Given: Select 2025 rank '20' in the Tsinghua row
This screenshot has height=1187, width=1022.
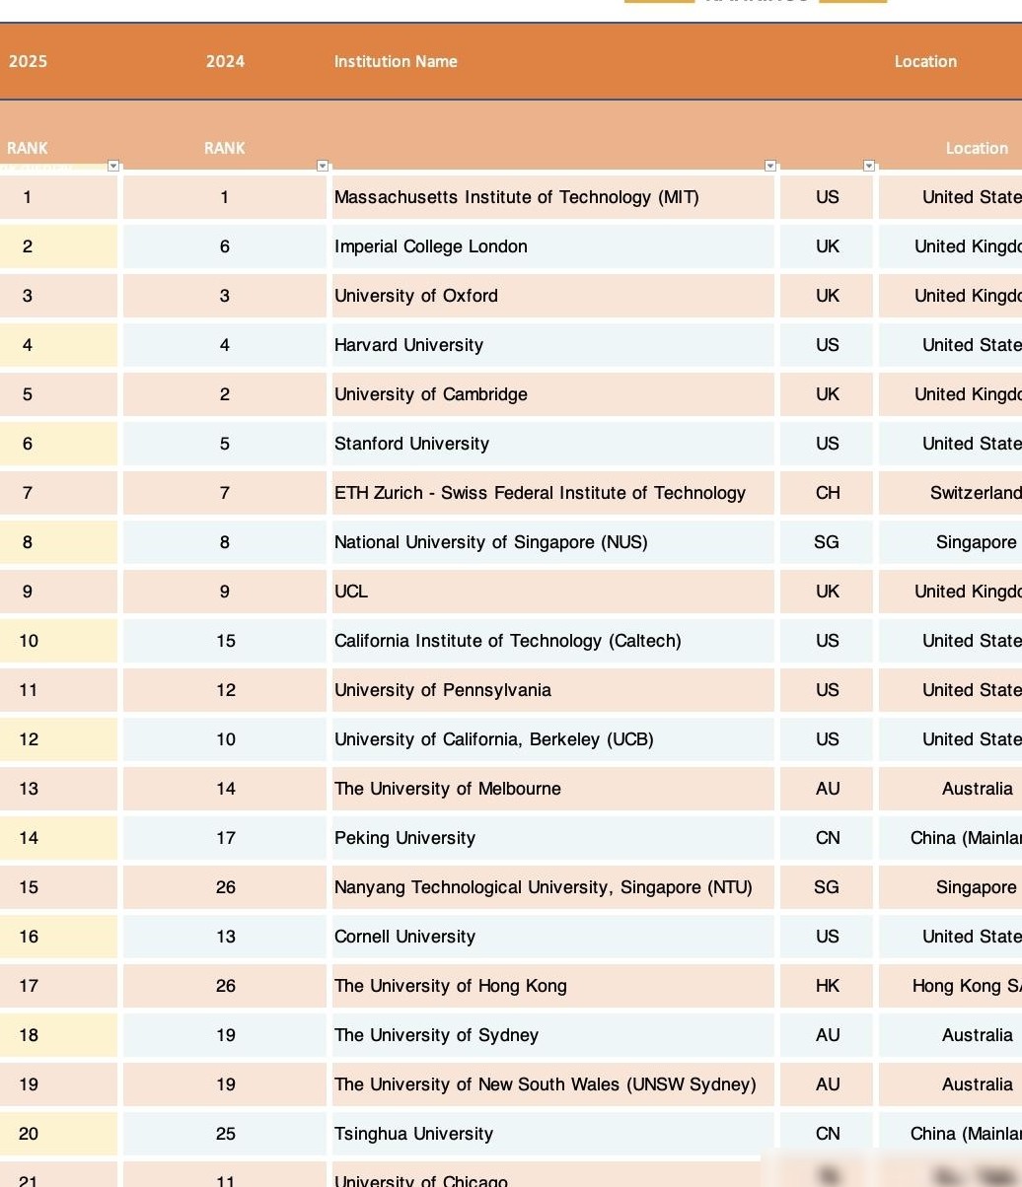Looking at the screenshot, I should [x=58, y=1134].
